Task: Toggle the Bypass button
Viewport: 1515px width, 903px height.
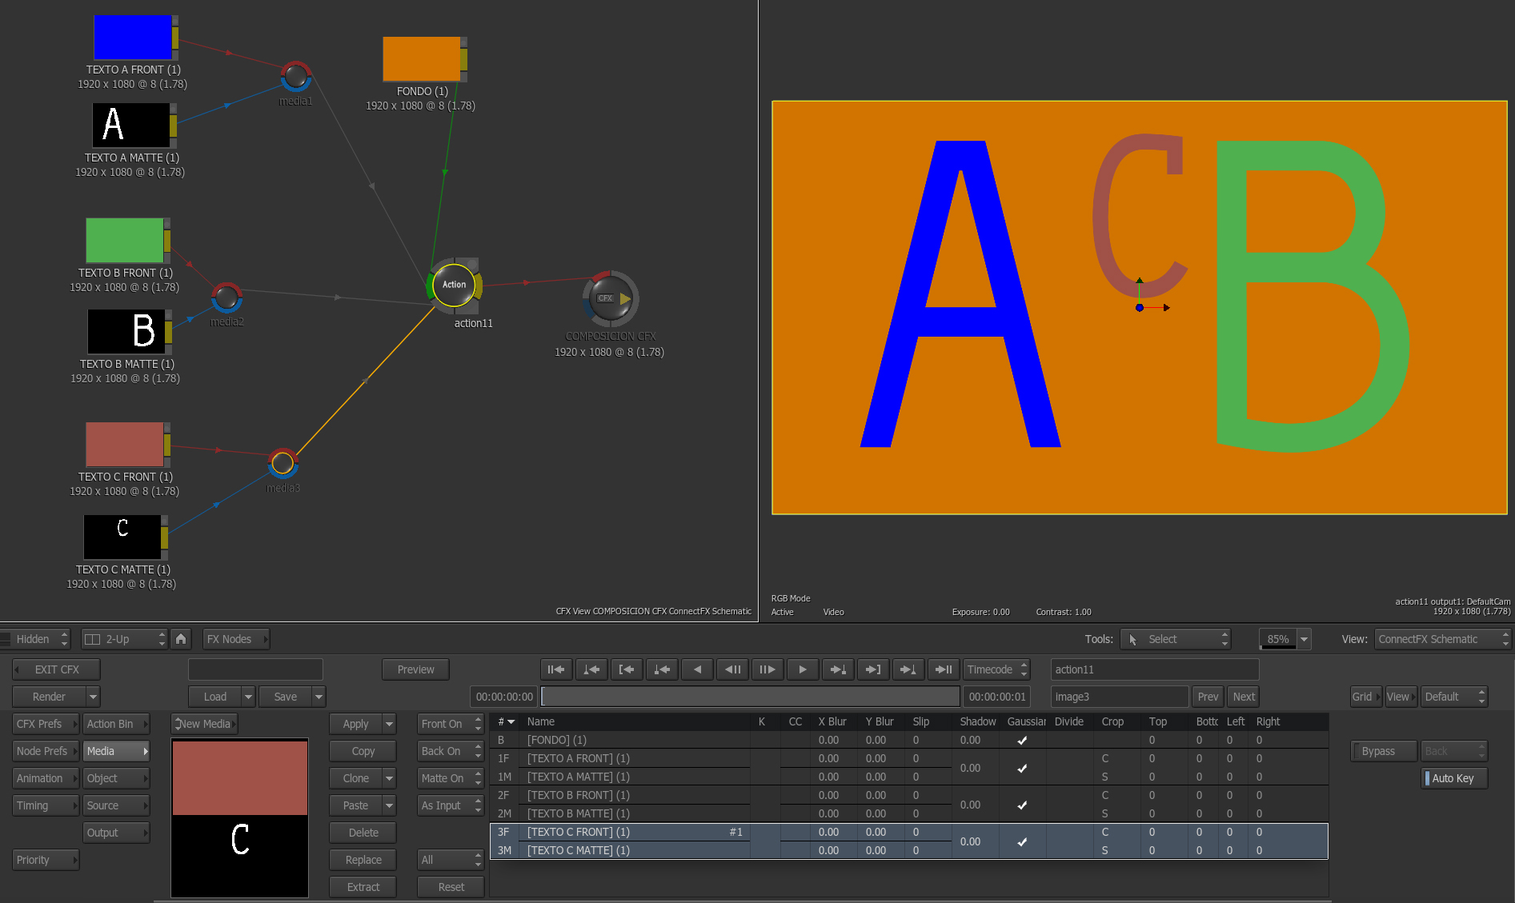Action: pyautogui.click(x=1383, y=751)
